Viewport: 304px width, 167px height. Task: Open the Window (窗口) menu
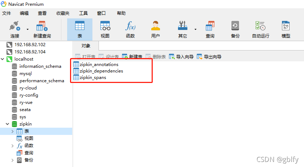click(x=101, y=13)
